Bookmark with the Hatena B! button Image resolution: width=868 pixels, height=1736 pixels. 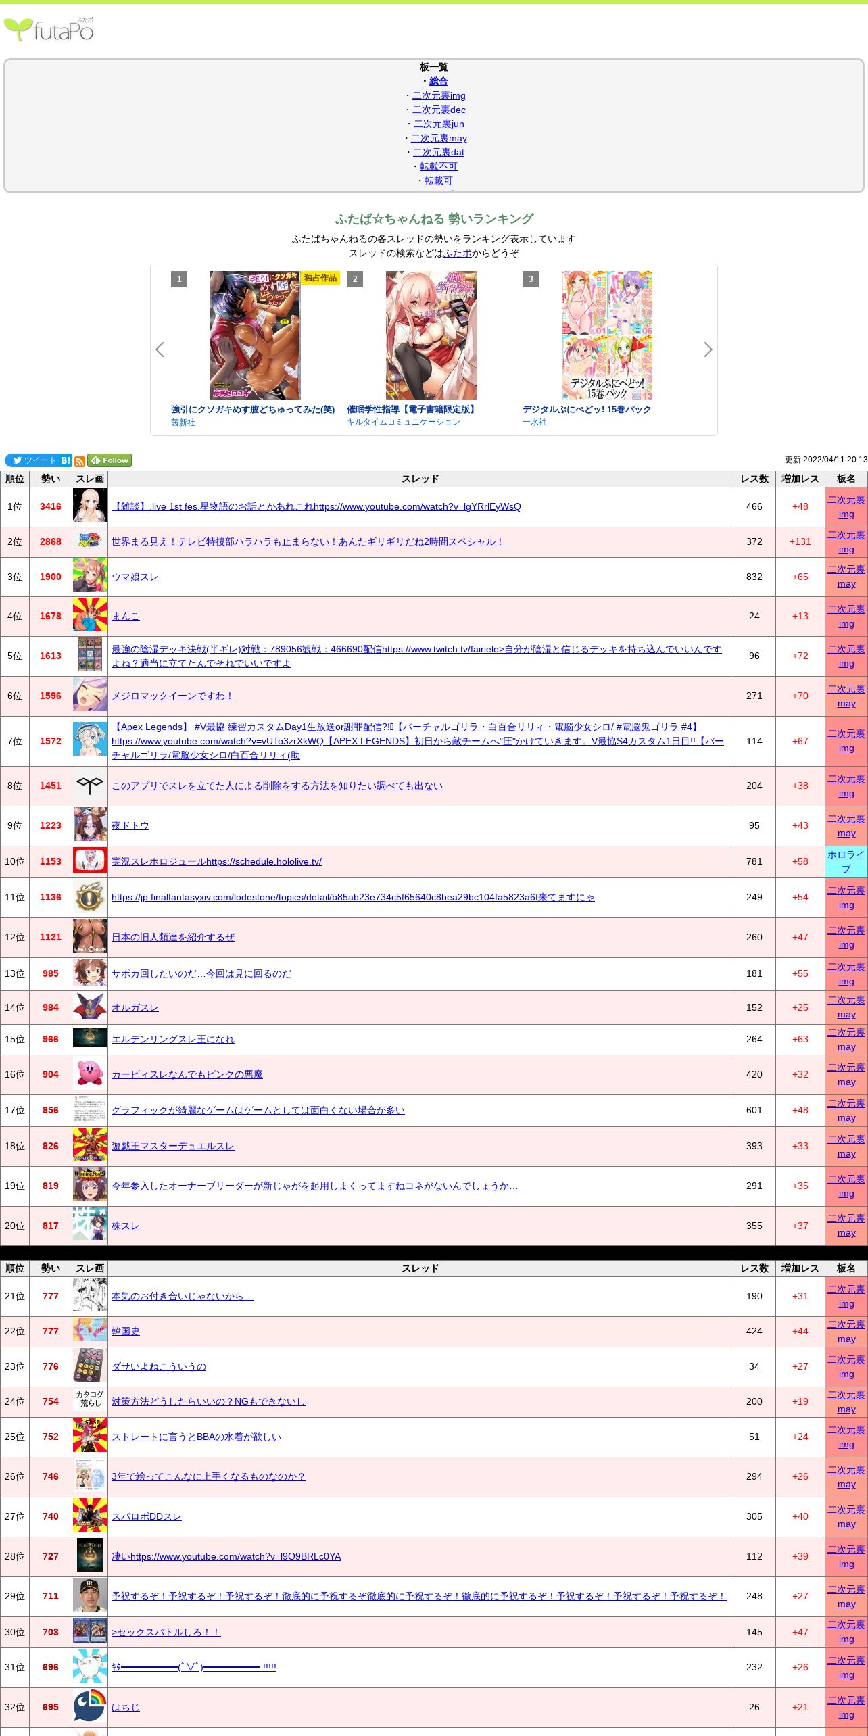(x=66, y=460)
